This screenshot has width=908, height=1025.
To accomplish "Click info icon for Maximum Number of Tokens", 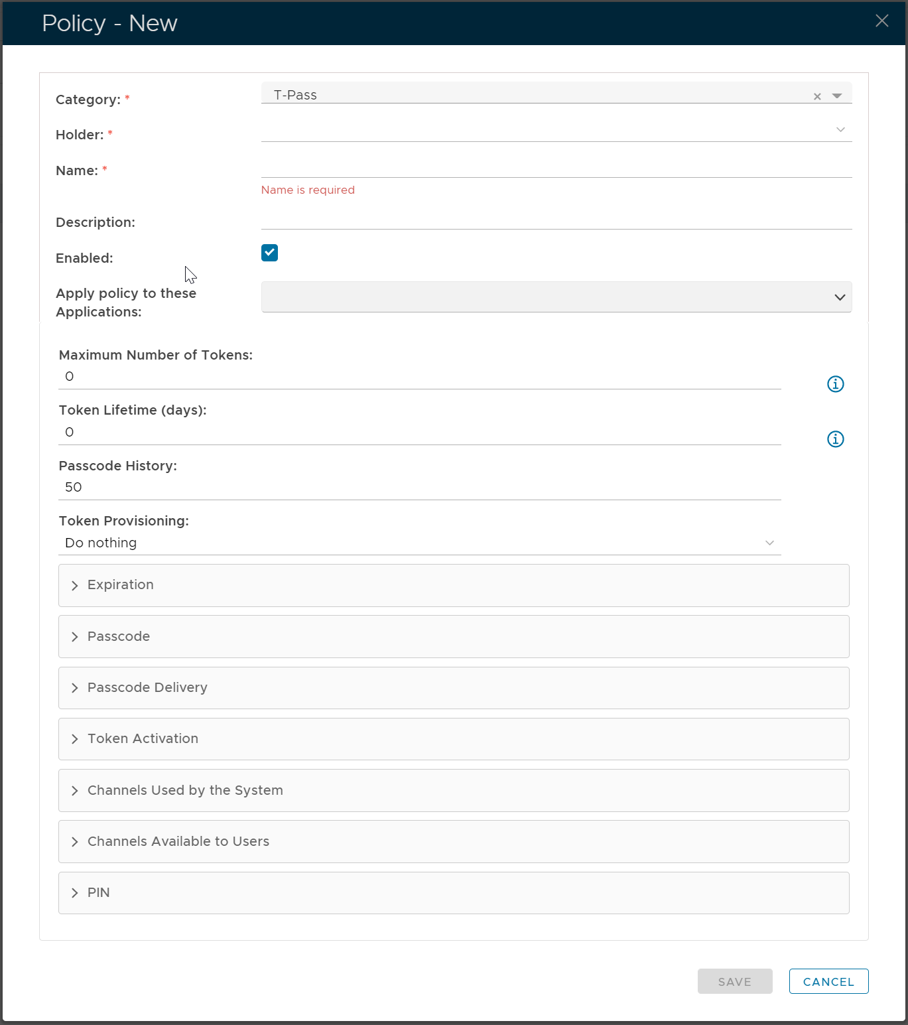I will click(835, 384).
